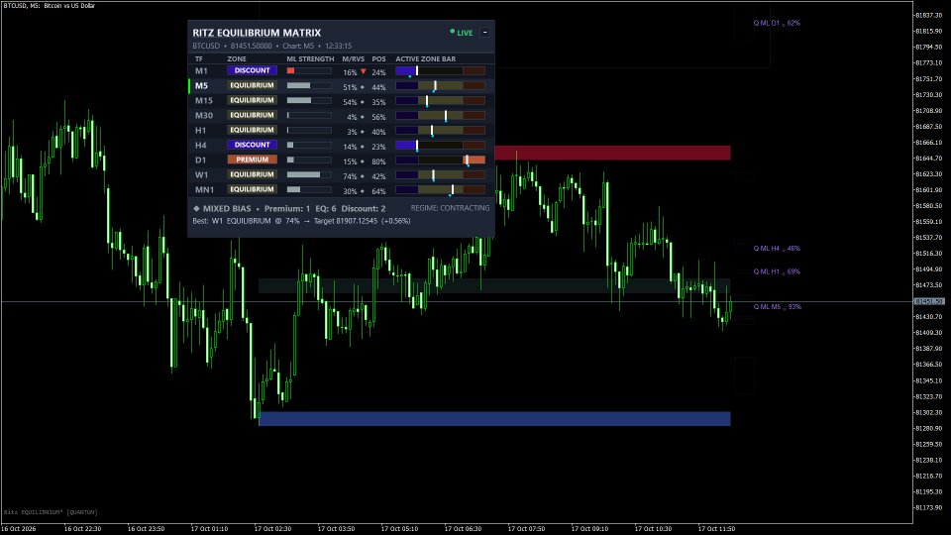Click the 81173.90 price axis label
This screenshot has height=535, width=951.
tap(929, 507)
